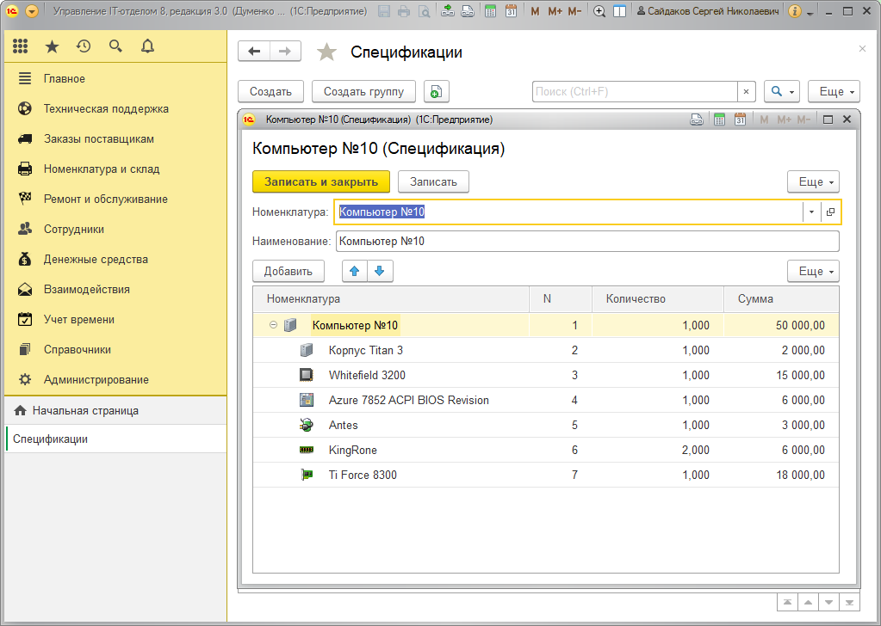The width and height of the screenshot is (881, 626).
Task: Click the M memory button in title bar
Action: (x=535, y=10)
